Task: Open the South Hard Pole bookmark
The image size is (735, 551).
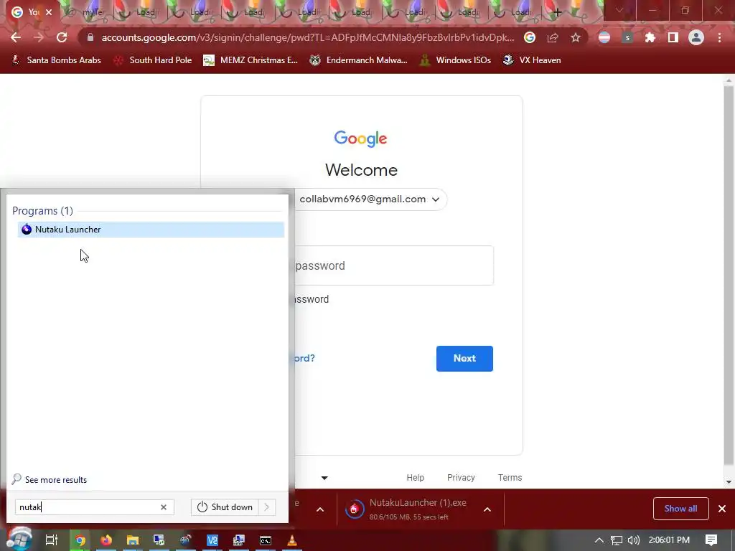Action: click(153, 60)
